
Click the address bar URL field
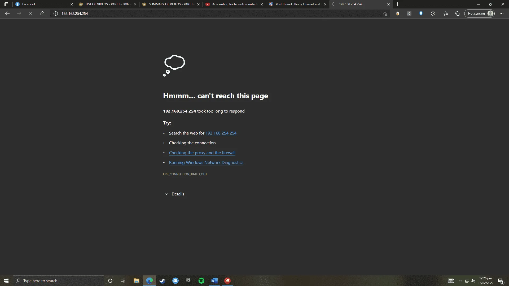220,14
